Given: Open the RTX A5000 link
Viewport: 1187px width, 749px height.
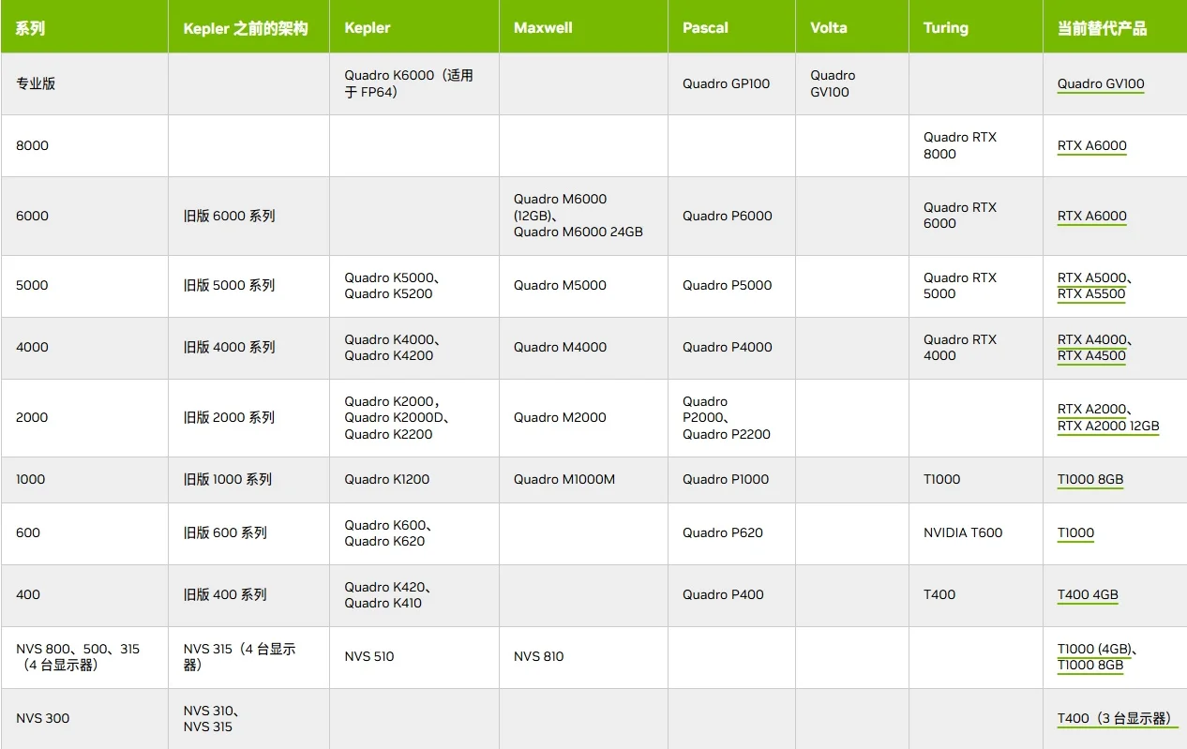Looking at the screenshot, I should pyautogui.click(x=1091, y=277).
